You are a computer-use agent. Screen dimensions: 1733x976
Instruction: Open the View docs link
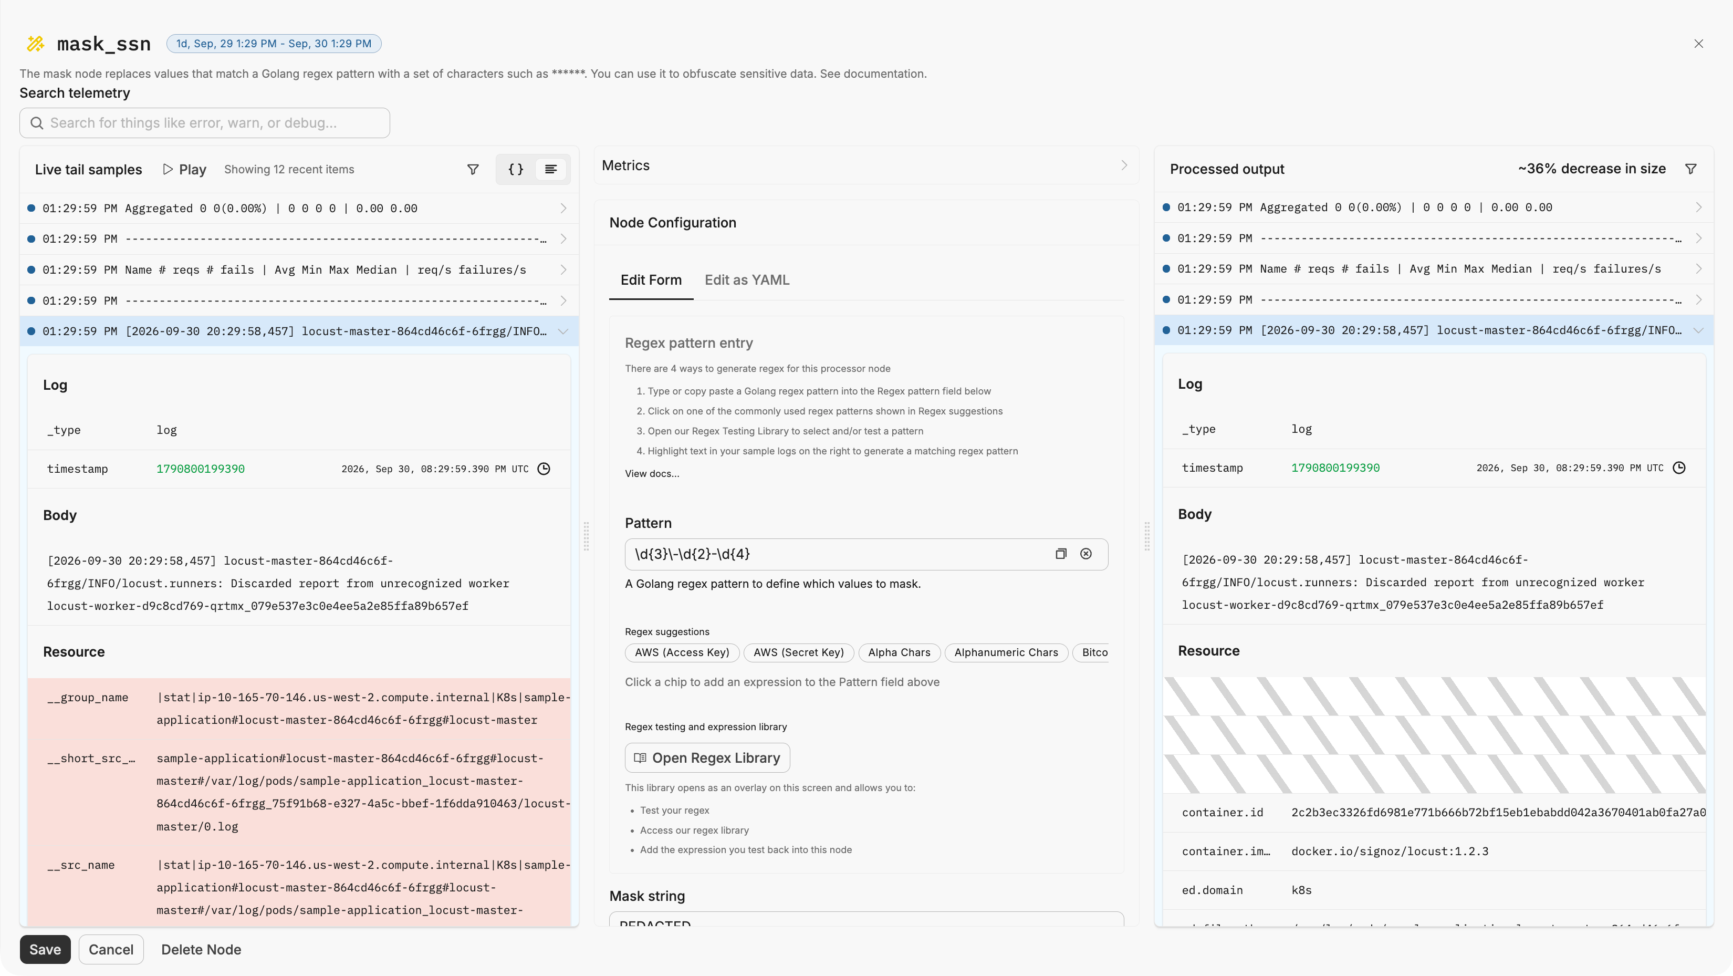[x=652, y=474]
